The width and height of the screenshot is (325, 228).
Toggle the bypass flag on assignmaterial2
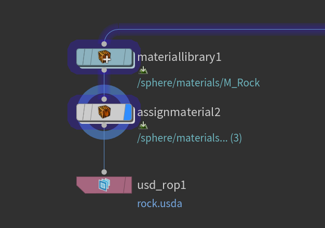click(x=81, y=112)
